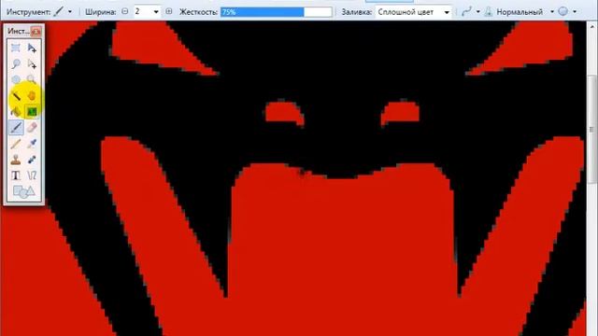This screenshot has width=598, height=336.
Task: Open the Ширина width dropdown list
Action: click(x=156, y=12)
